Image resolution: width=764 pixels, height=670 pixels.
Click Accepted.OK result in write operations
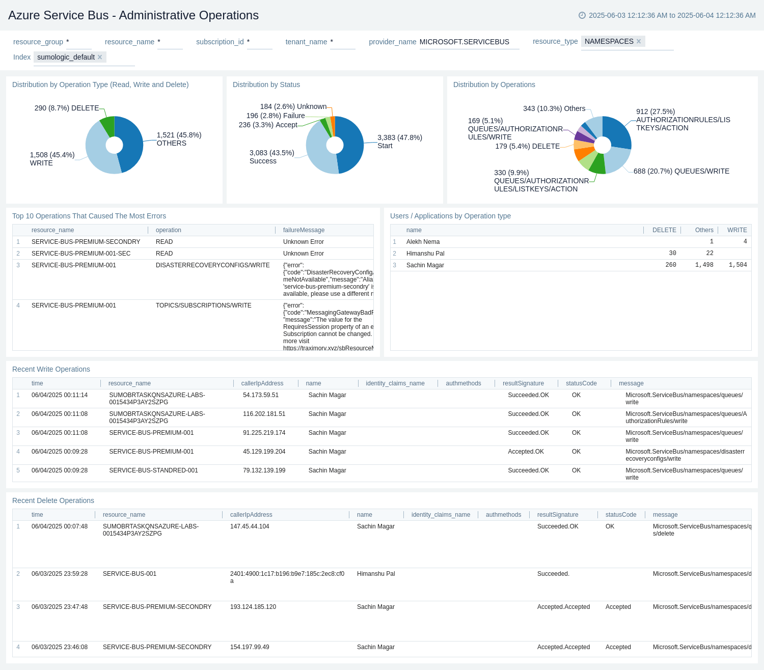point(526,452)
